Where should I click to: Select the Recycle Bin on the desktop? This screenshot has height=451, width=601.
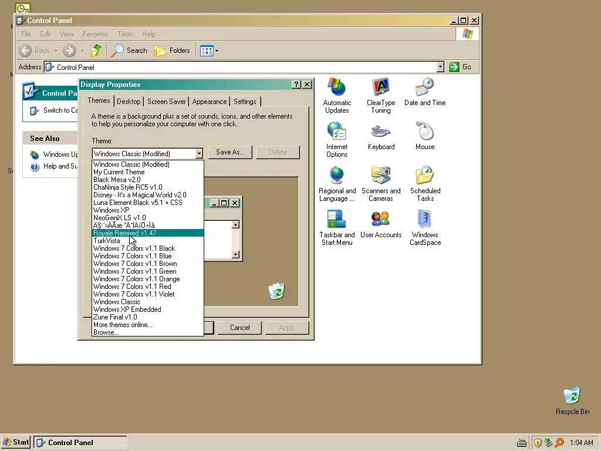tap(572, 400)
